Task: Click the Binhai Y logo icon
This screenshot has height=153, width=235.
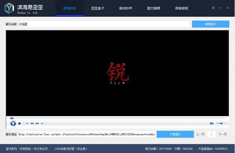Action: [x=9, y=8]
